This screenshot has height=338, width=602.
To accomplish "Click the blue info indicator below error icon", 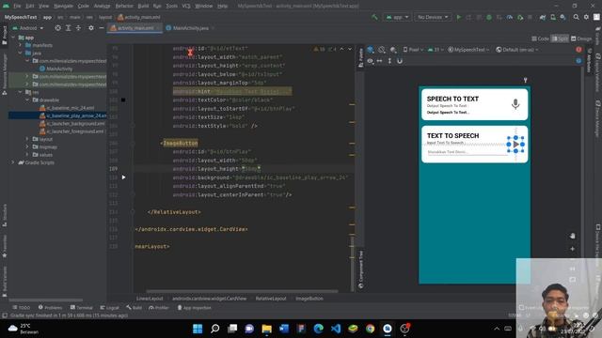I will [578, 60].
